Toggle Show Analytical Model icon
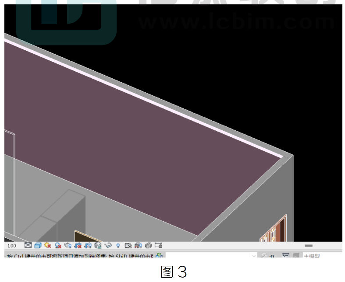The width and height of the screenshot is (345, 282). pyautogui.click(x=138, y=245)
